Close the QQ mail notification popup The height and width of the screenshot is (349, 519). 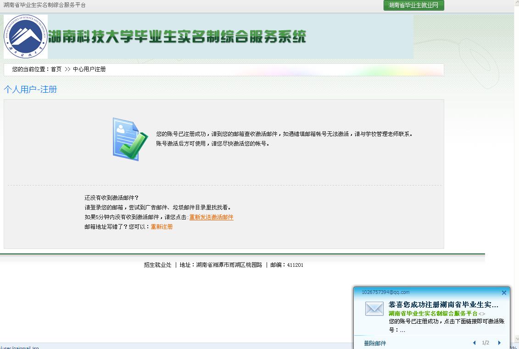click(x=503, y=293)
